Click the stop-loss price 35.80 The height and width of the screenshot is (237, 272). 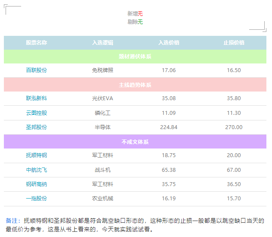point(234,98)
